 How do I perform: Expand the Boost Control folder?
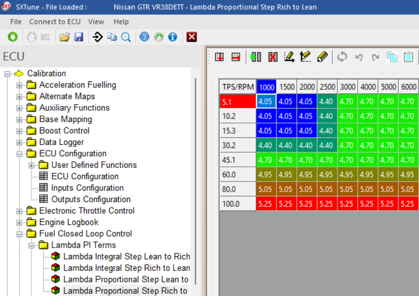19,131
